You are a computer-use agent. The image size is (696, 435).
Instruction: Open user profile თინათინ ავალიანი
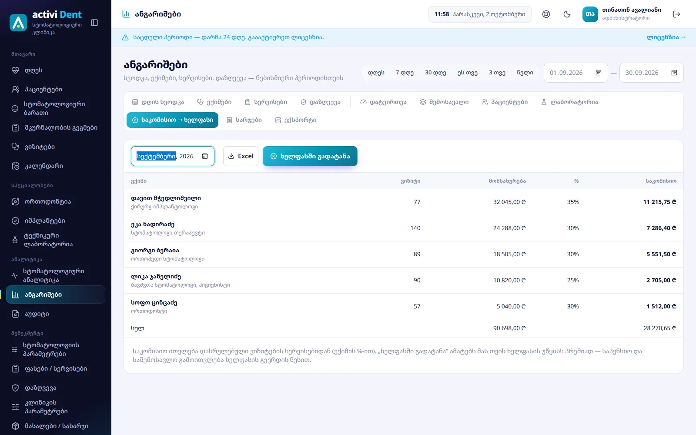pyautogui.click(x=622, y=14)
